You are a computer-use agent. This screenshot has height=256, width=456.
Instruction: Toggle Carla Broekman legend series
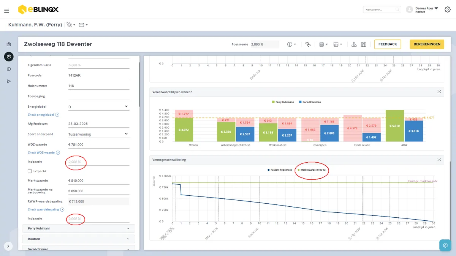[310, 102]
